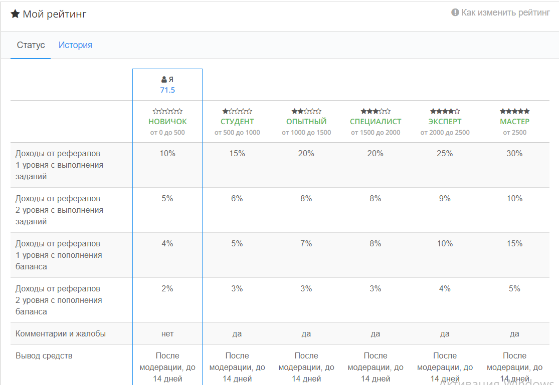This screenshot has height=385, width=559.
Task: Click the five-star rating above МАСТЕР
Action: point(514,111)
